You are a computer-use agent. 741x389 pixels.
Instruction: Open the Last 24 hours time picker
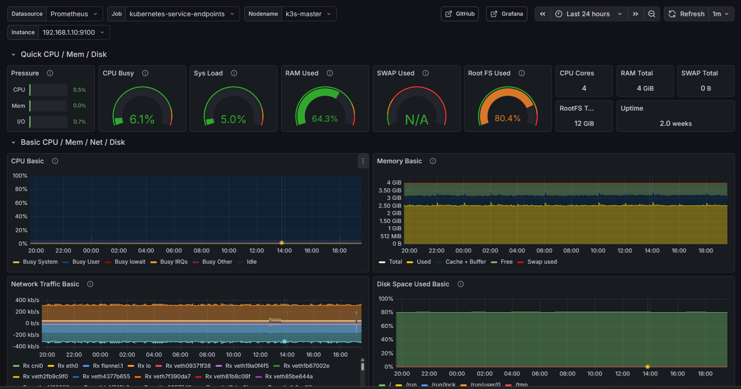[x=588, y=14]
